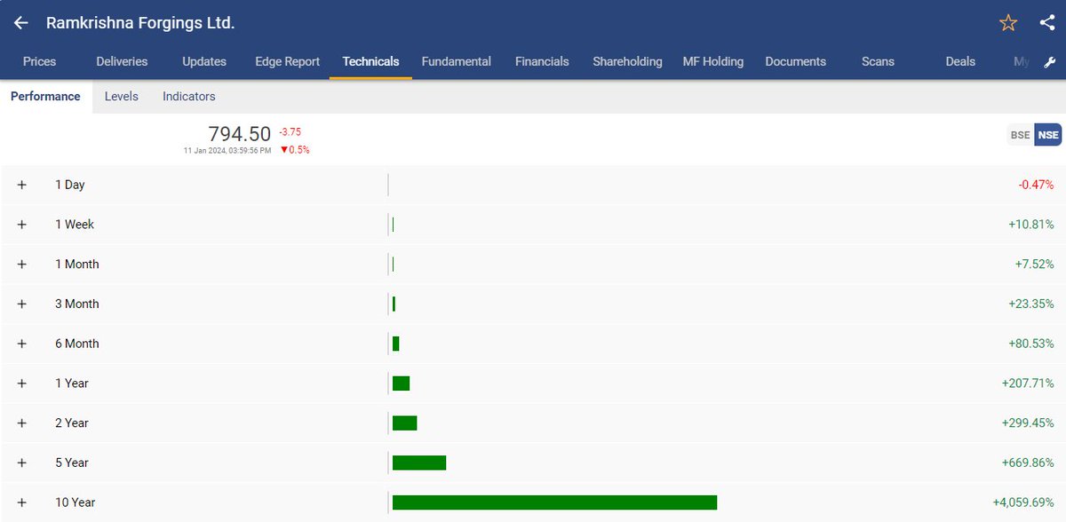Screen dimensions: 1066x522
Task: Go back using the left arrow
Action: tap(20, 23)
